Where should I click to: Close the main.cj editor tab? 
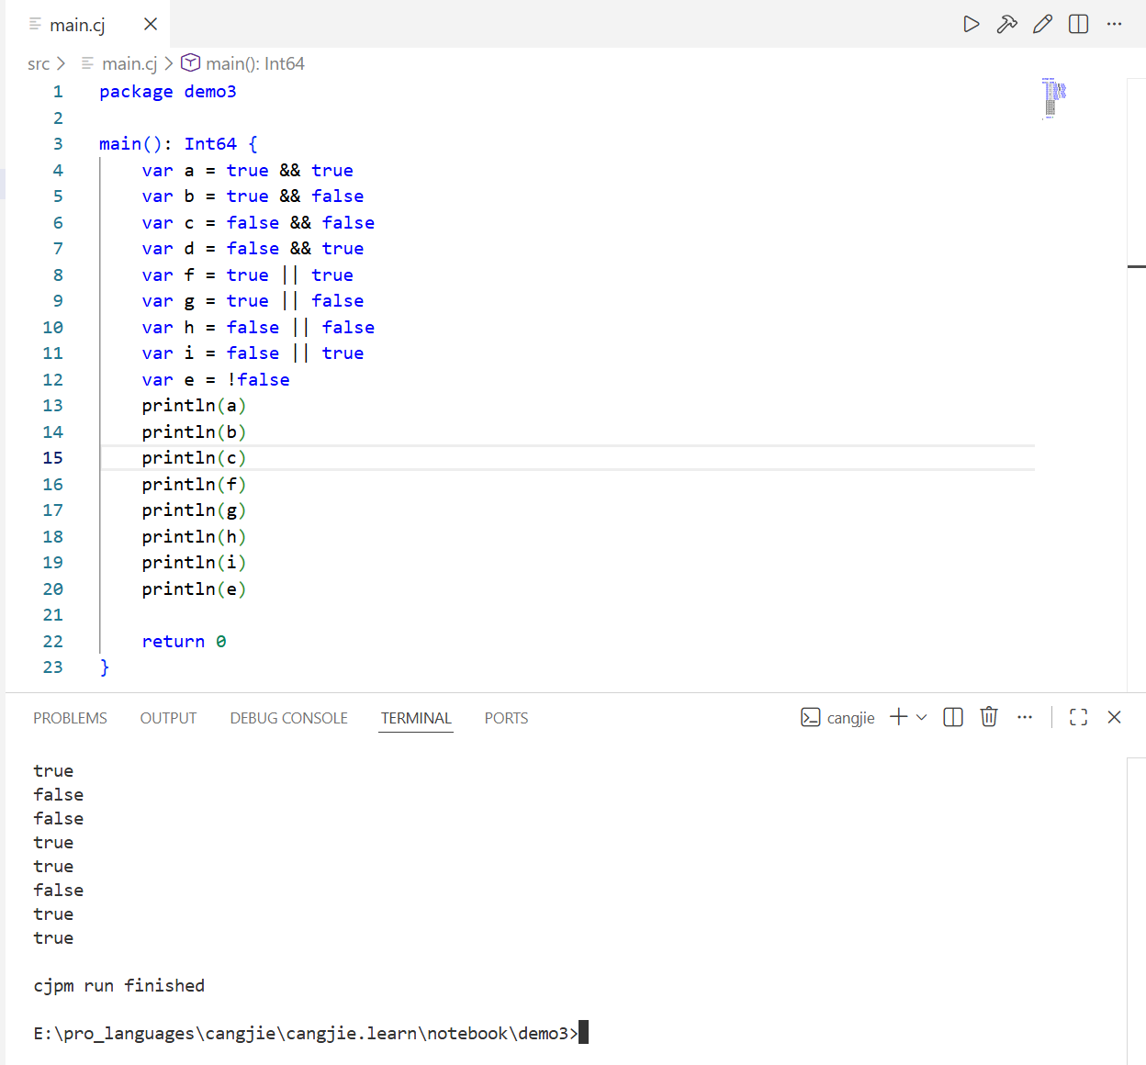pos(151,24)
